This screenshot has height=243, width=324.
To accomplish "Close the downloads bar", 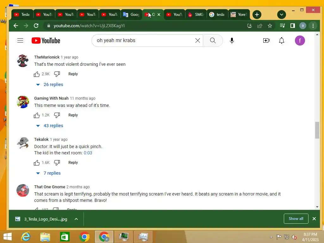I will coord(314,219).
